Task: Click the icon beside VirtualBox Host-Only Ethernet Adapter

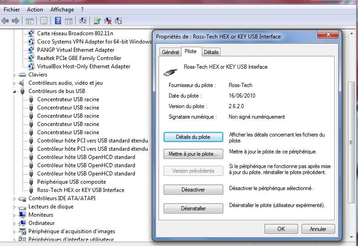Action: pos(31,66)
